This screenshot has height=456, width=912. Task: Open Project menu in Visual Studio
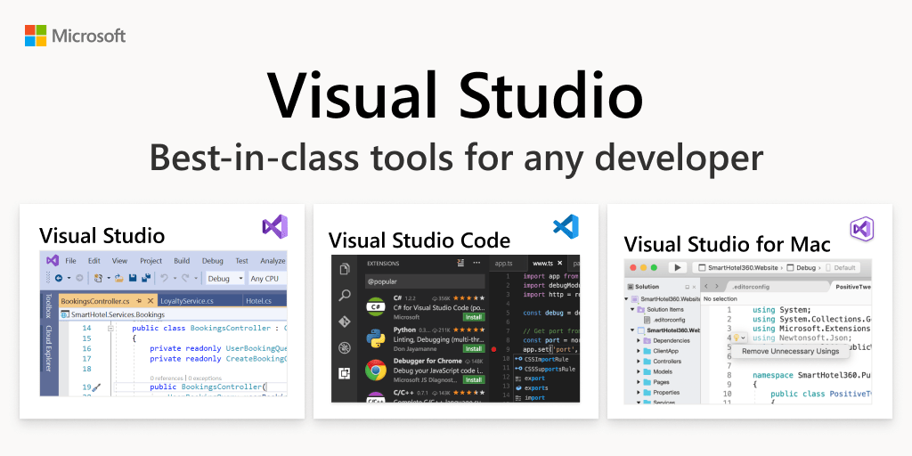151,261
